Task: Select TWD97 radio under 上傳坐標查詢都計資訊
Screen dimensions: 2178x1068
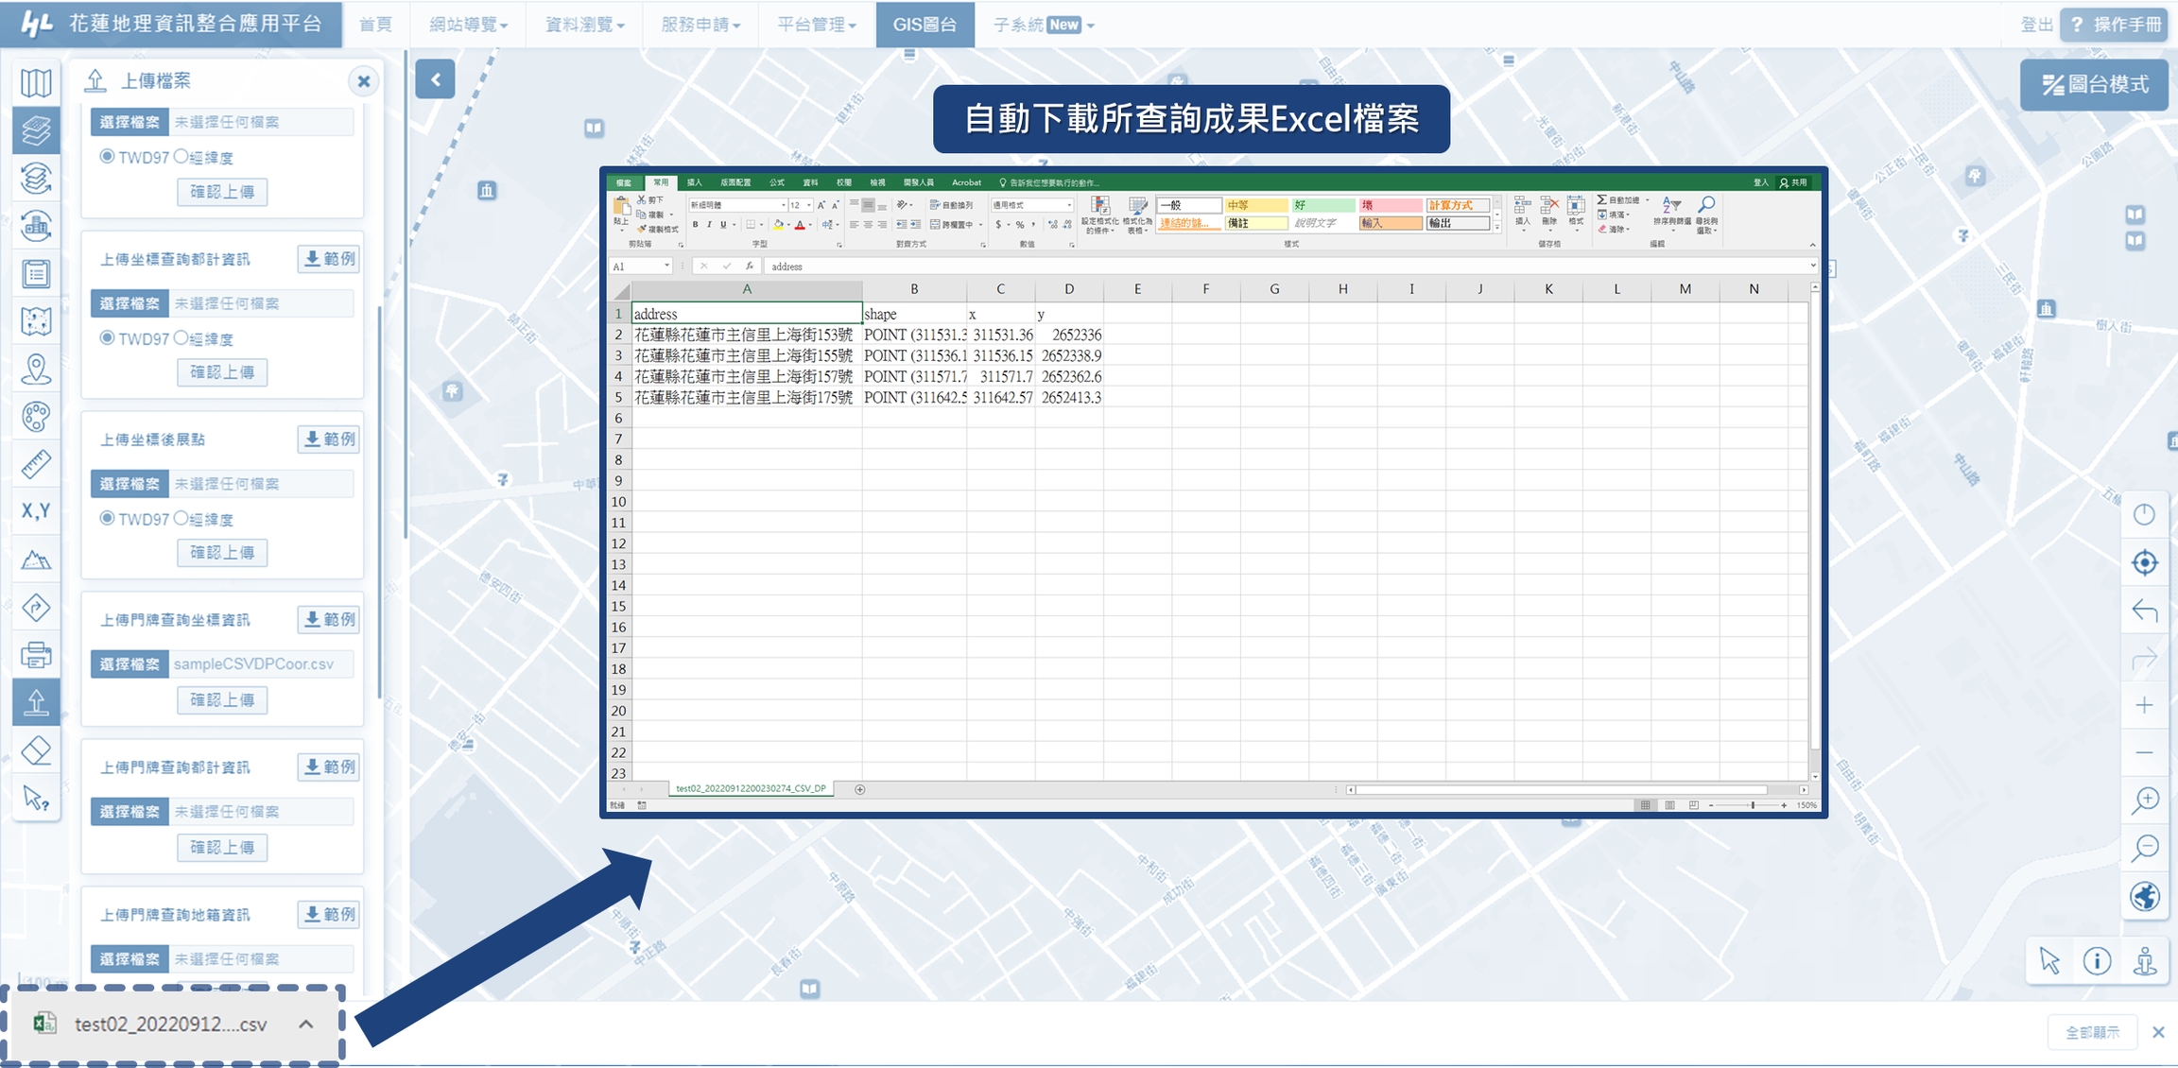Action: tap(107, 338)
